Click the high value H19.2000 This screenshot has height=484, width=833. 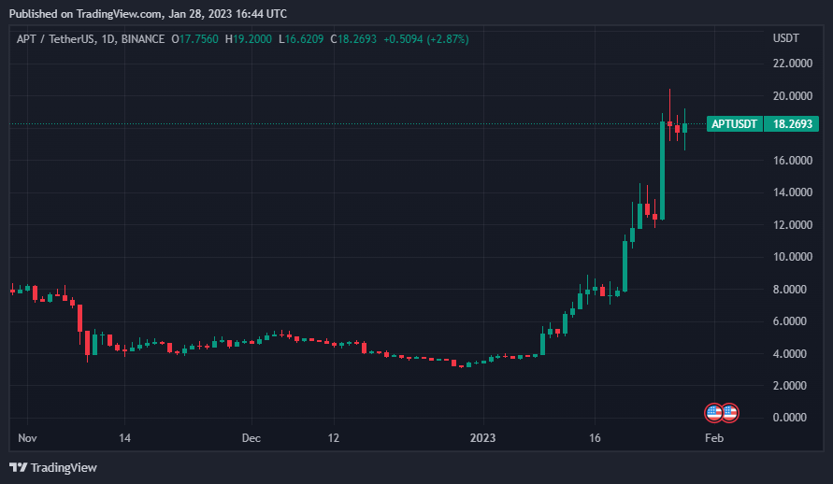(248, 39)
